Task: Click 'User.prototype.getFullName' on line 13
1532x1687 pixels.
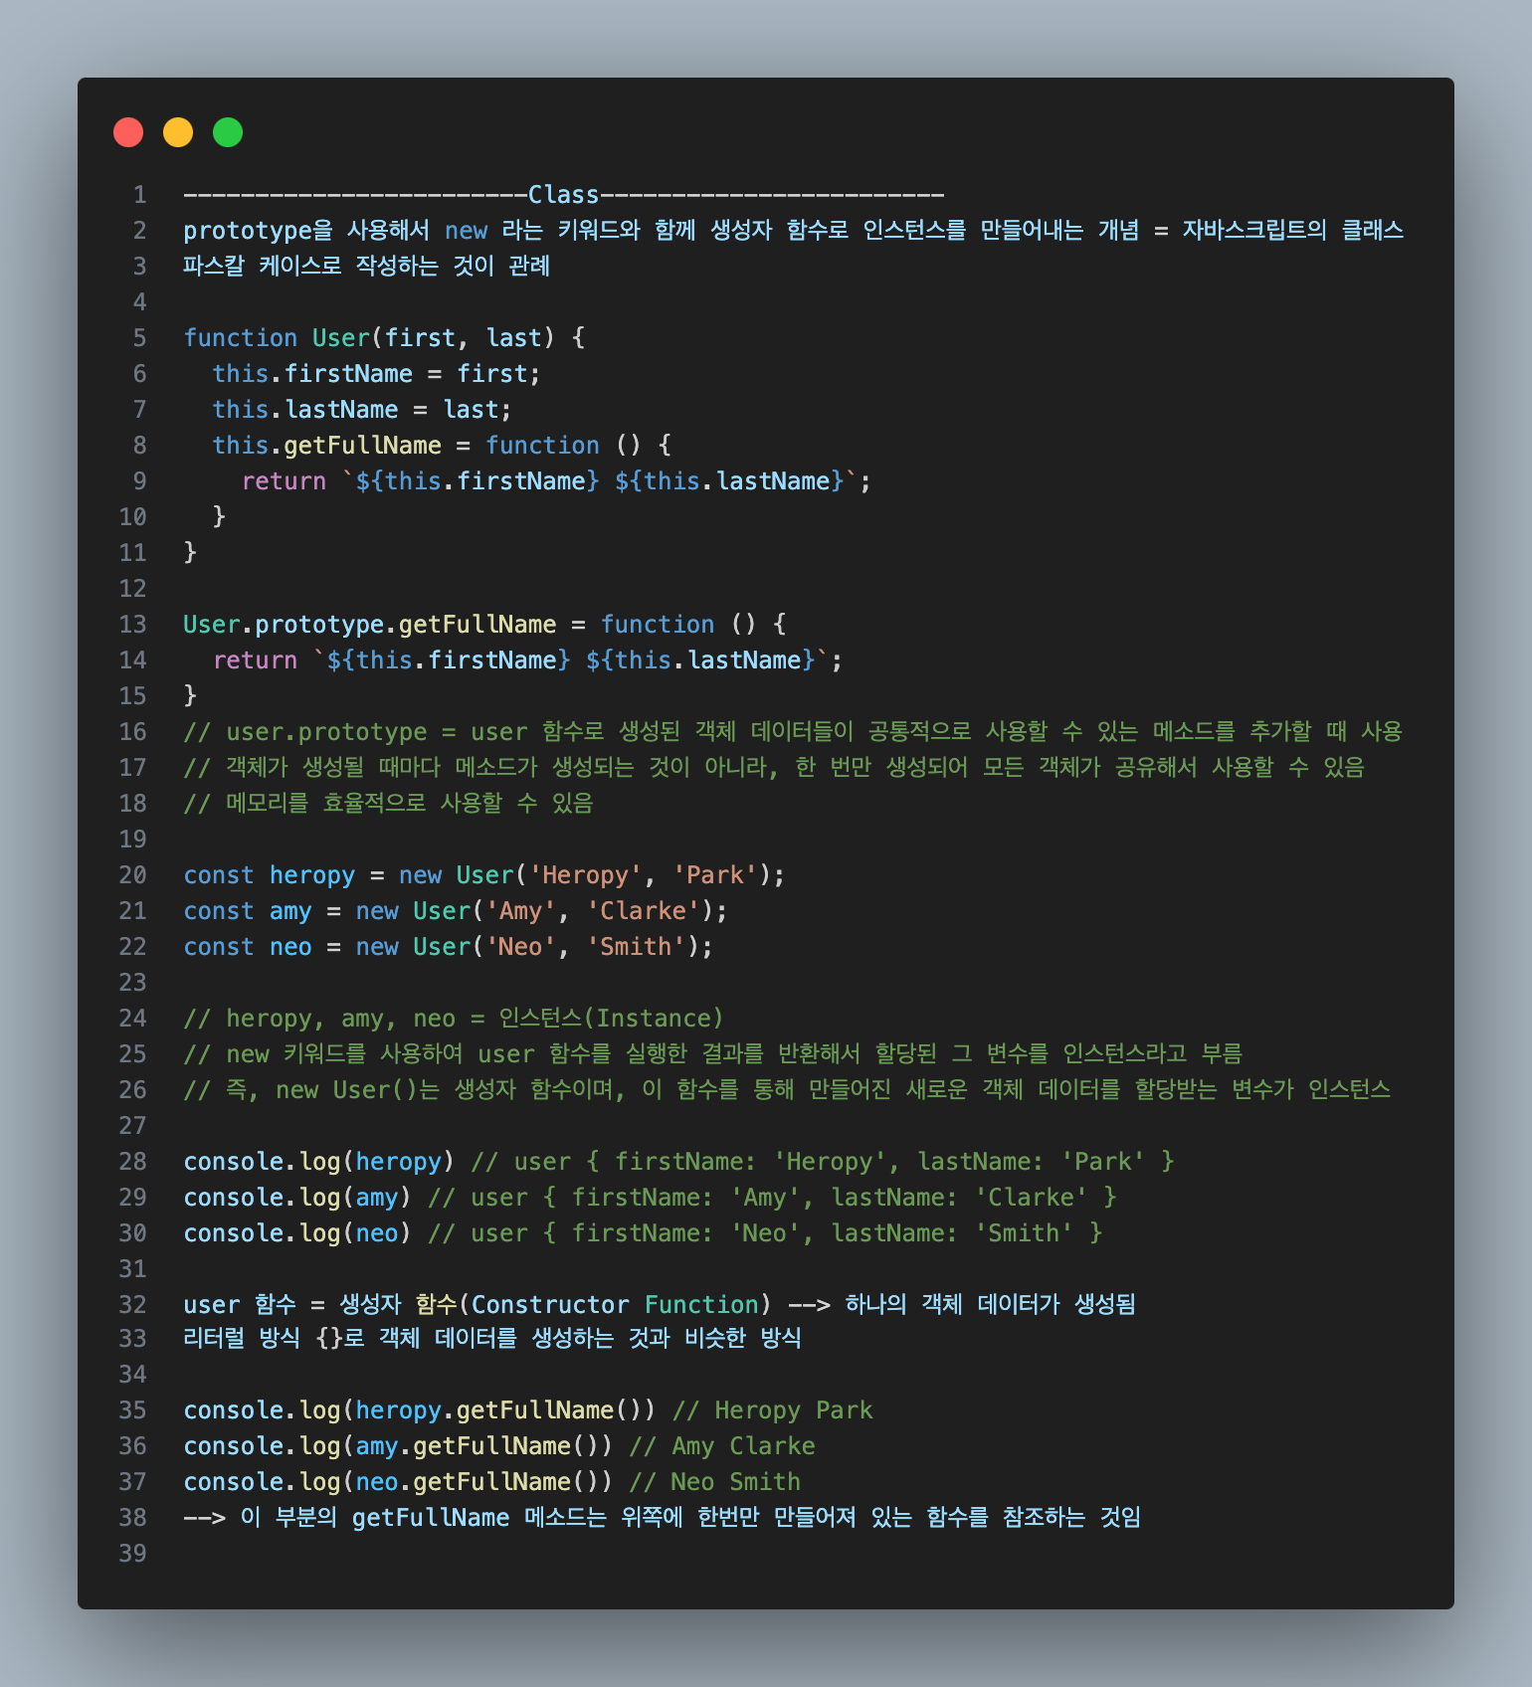Action: pyautogui.click(x=370, y=625)
